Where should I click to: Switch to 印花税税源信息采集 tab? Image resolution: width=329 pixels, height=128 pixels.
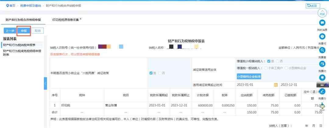65,20
